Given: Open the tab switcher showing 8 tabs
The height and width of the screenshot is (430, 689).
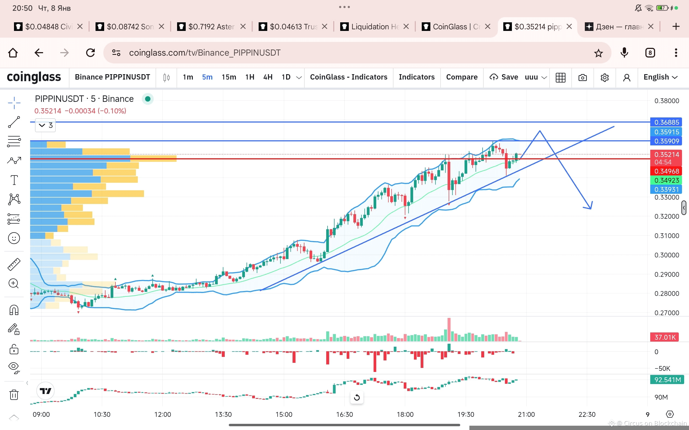Looking at the screenshot, I should [650, 53].
